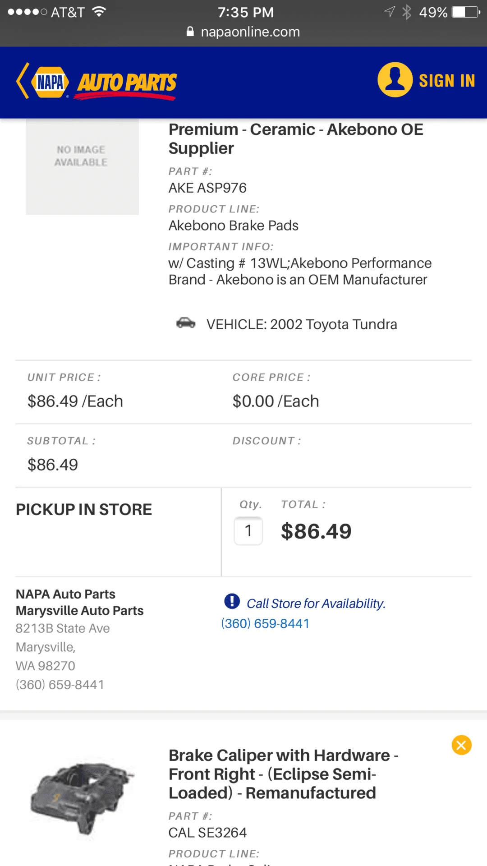
Task: Tap the Wi-Fi status icon
Action: [x=99, y=12]
